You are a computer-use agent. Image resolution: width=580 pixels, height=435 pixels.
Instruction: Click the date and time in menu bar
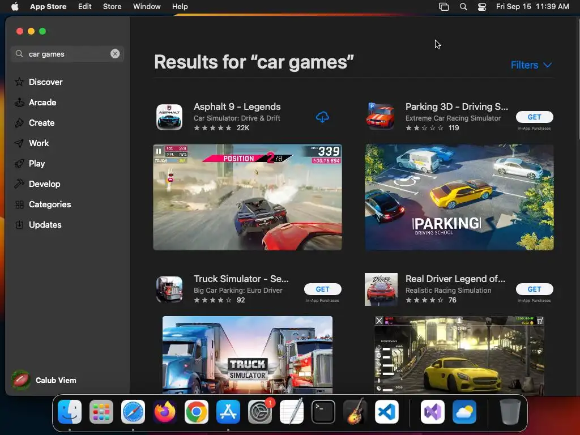[x=532, y=6]
